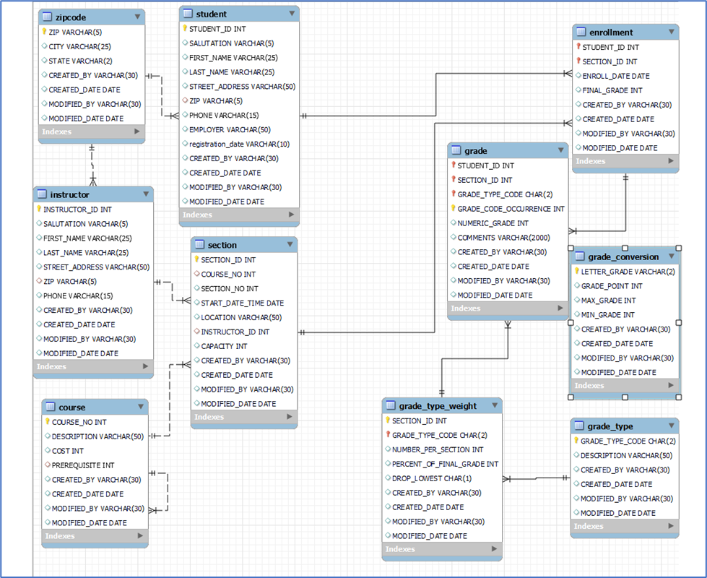The height and width of the screenshot is (578, 707).
Task: Click the key icon next to LETTER_GRADE
Action: [x=576, y=271]
